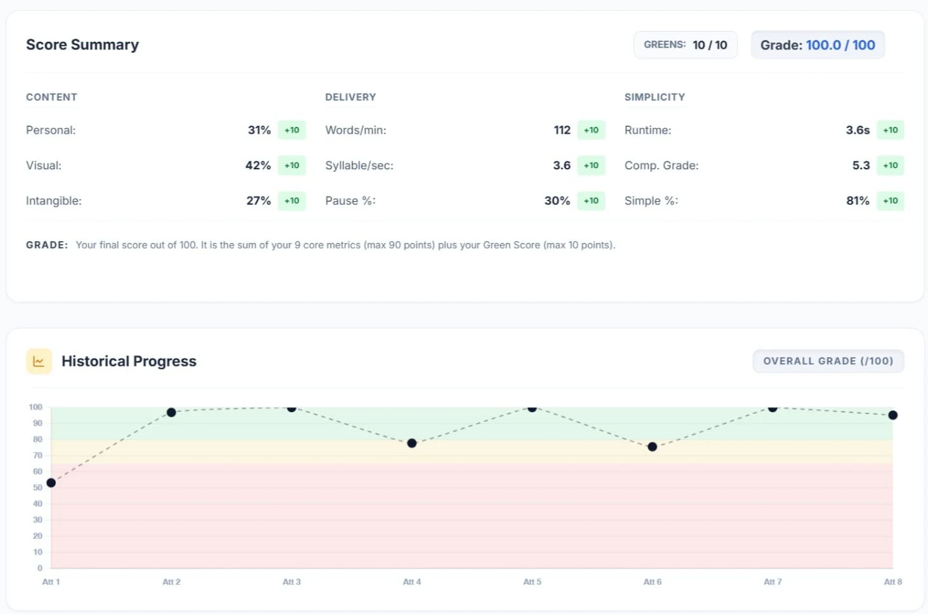Select the Att 4 data point
This screenshot has width=928, height=614.
click(412, 443)
